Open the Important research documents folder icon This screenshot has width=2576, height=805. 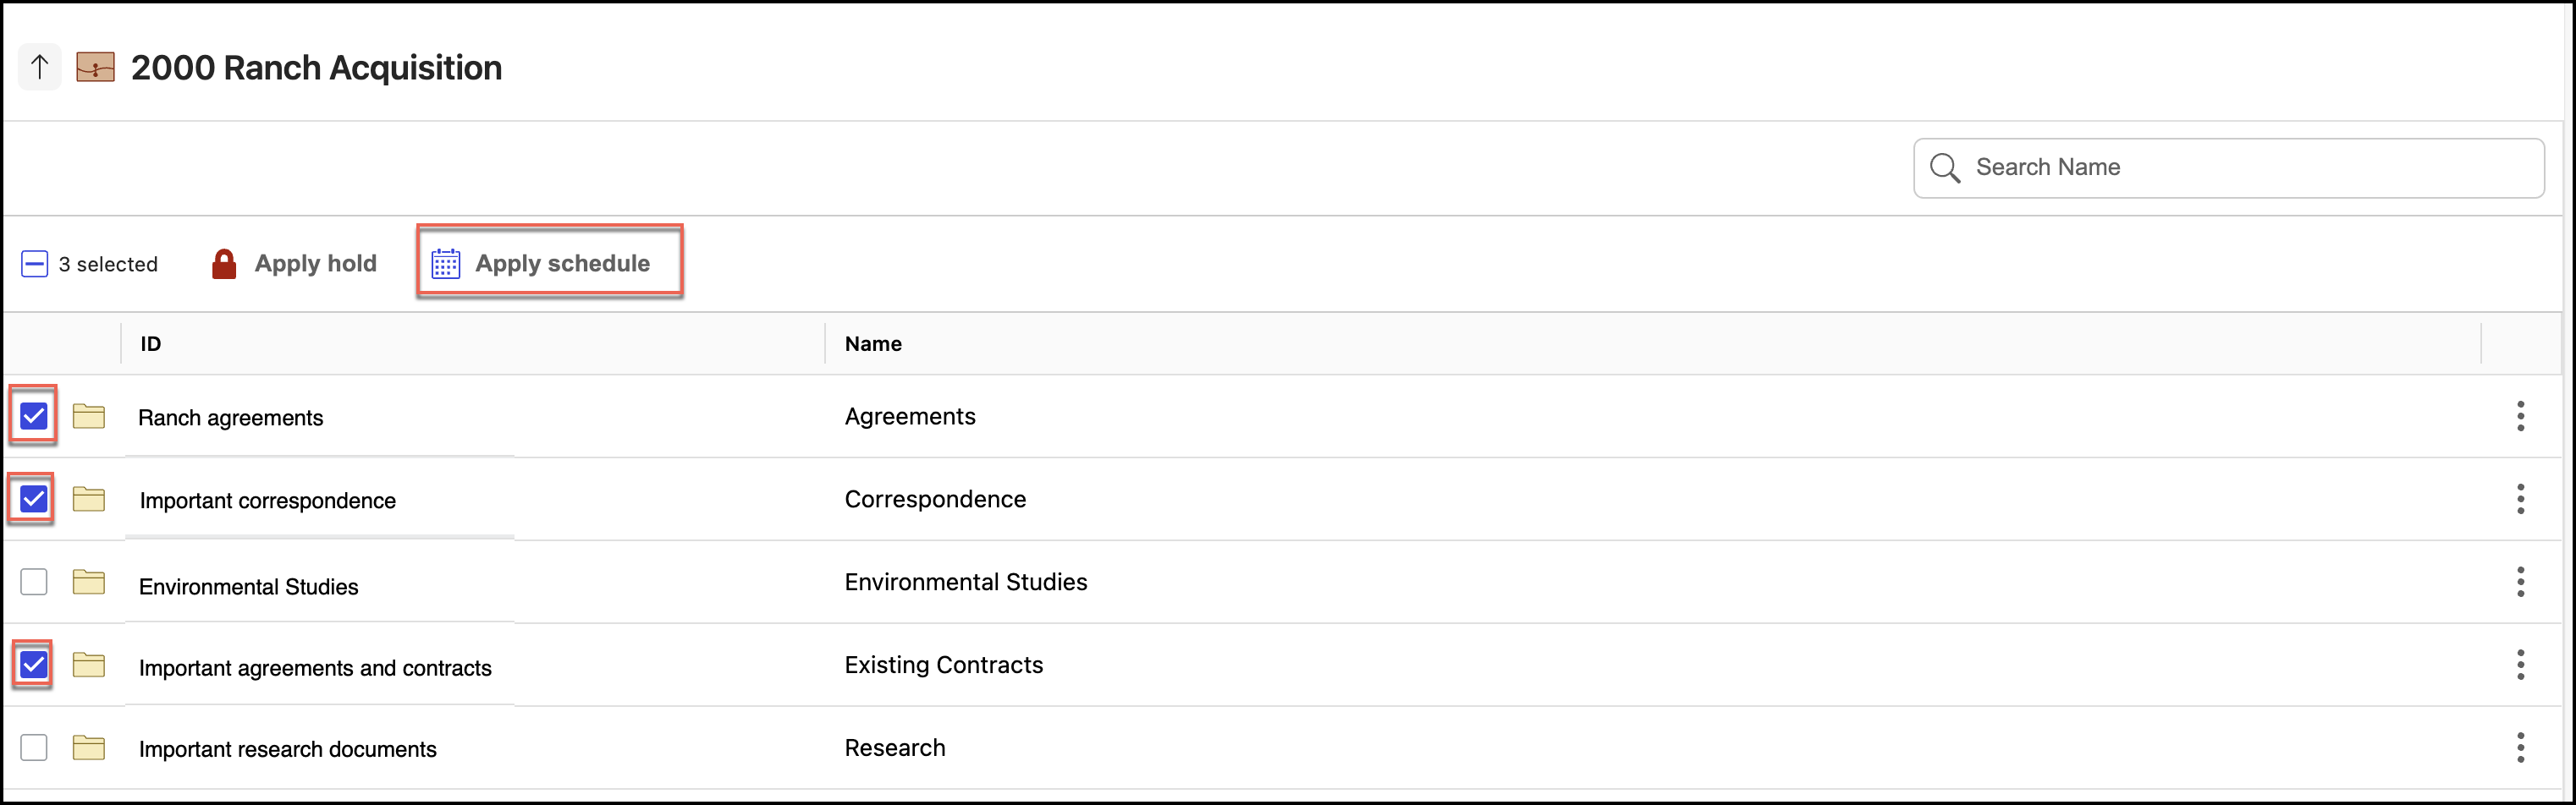[x=89, y=747]
